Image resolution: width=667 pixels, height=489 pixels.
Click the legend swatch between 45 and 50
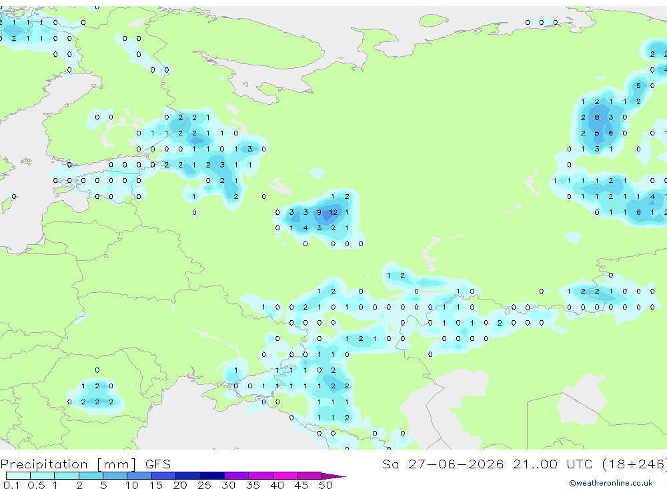coord(309,476)
